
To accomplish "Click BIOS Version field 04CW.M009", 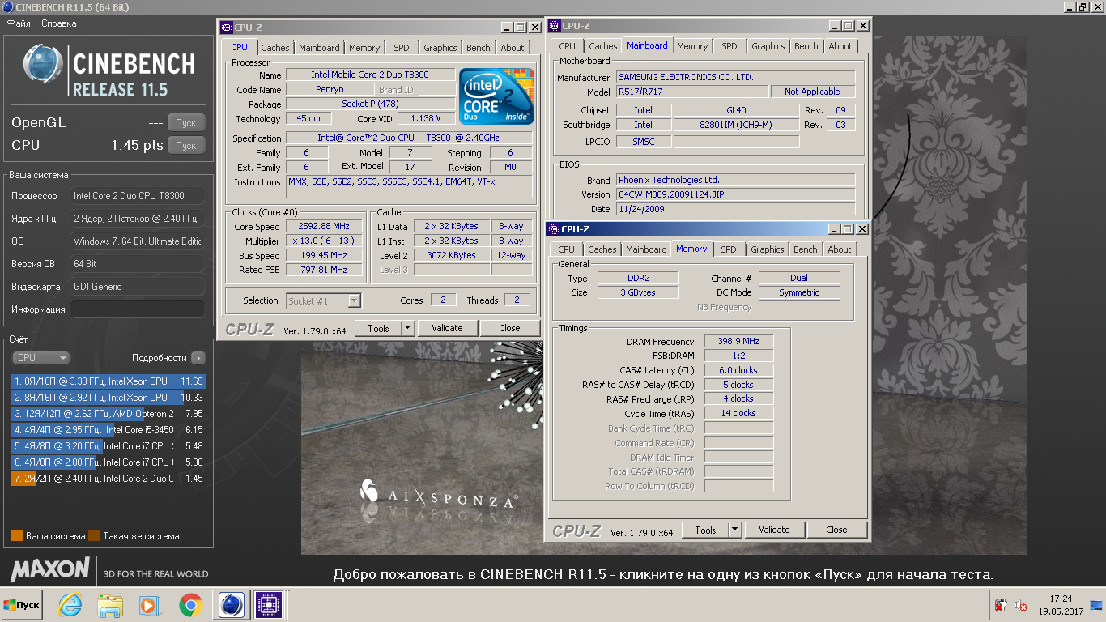I will 735,194.
